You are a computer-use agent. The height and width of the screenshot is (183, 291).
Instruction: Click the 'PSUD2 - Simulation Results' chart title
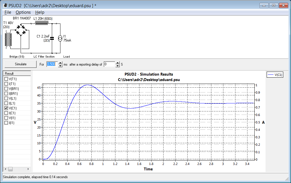coord(149,74)
